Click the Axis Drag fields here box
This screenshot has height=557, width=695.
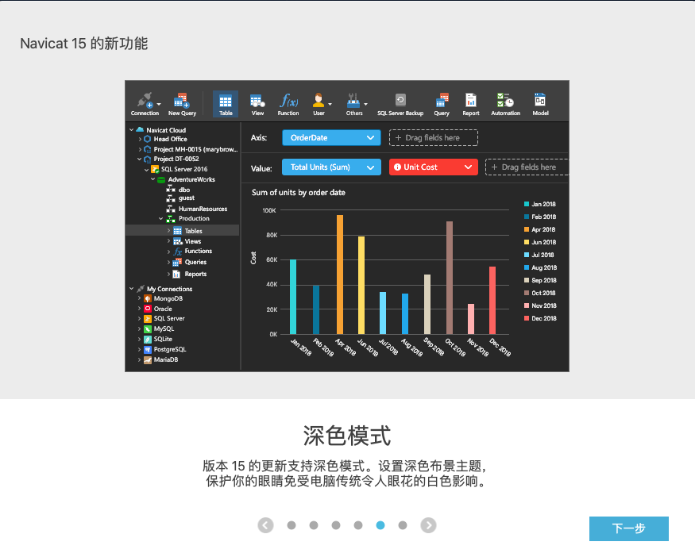(x=434, y=138)
